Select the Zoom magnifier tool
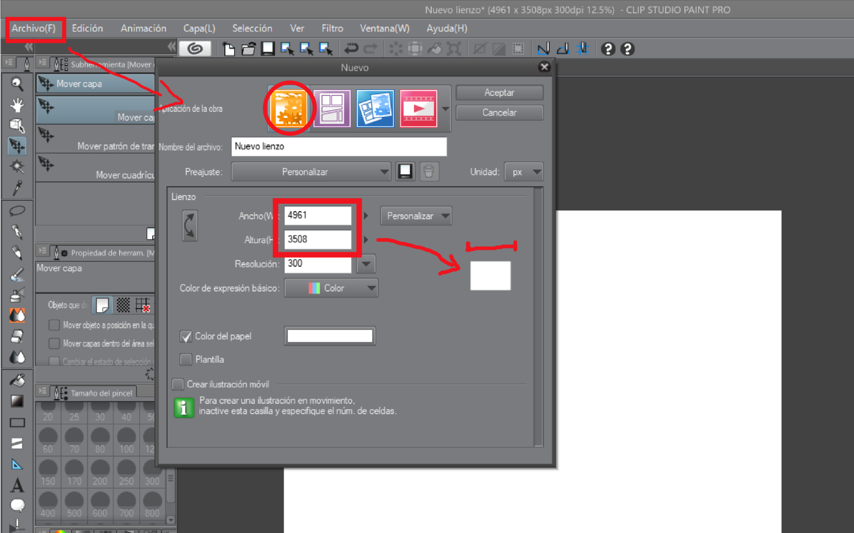The width and height of the screenshot is (854, 533). tap(17, 84)
